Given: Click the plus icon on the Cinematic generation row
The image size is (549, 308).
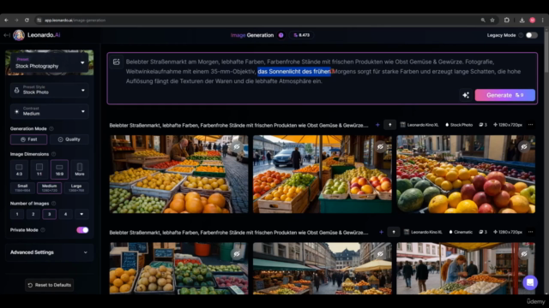Looking at the screenshot, I should point(381,232).
